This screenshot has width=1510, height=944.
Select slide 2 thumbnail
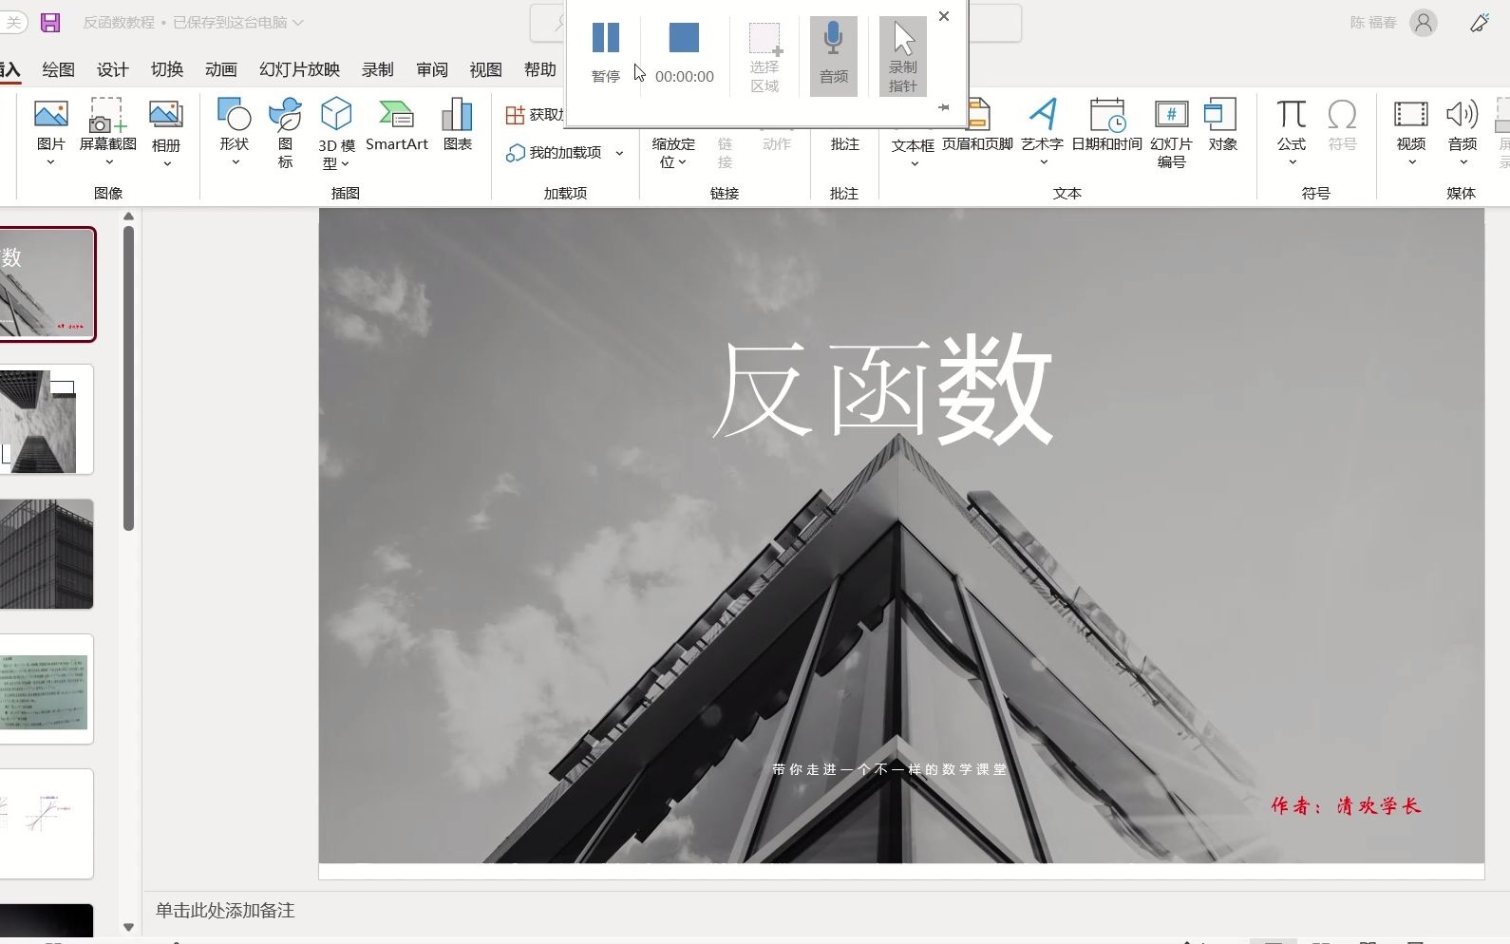tap(47, 419)
